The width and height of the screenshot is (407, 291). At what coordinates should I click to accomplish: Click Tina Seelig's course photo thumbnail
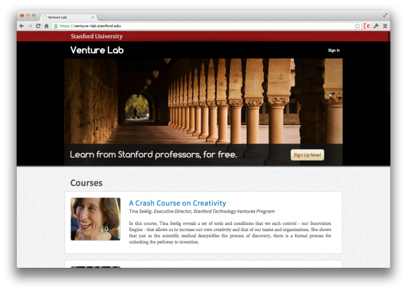[96, 219]
